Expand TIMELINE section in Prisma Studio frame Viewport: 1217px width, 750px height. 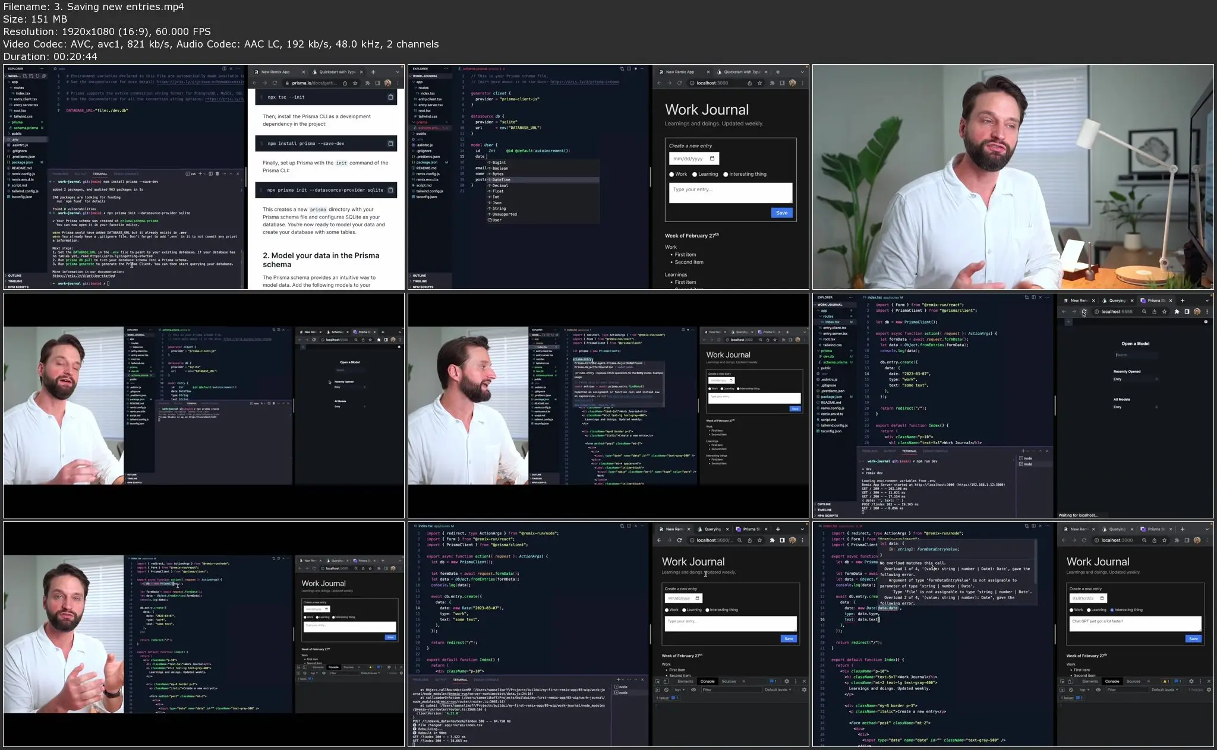click(824, 510)
